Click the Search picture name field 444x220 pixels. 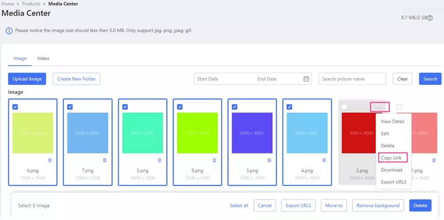[x=352, y=79]
